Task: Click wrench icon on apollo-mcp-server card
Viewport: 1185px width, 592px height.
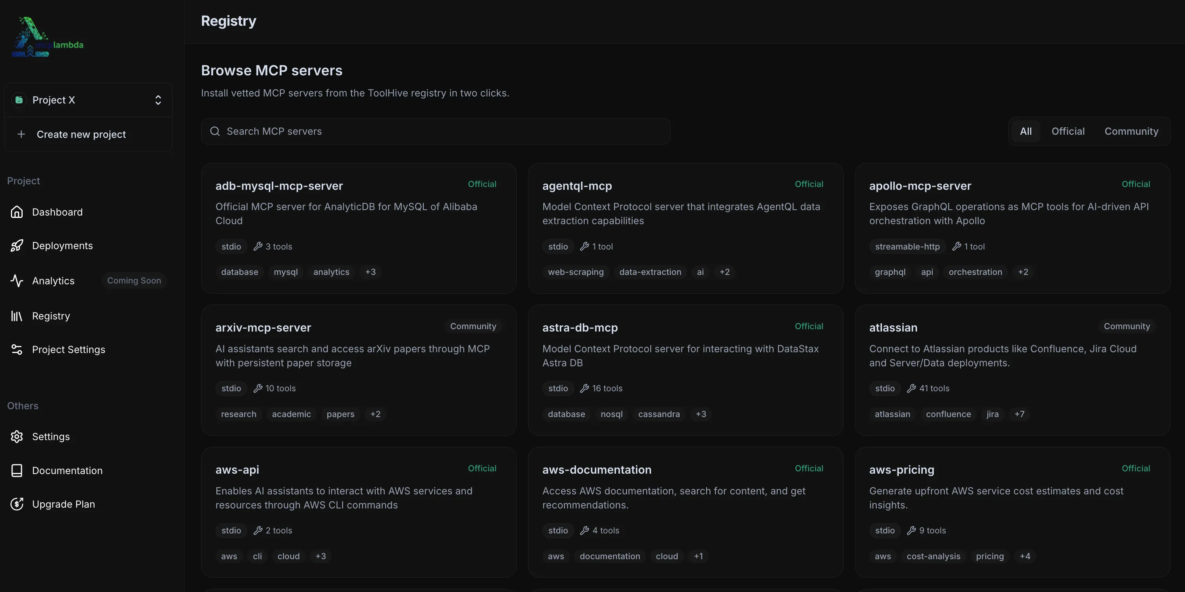Action: (957, 246)
